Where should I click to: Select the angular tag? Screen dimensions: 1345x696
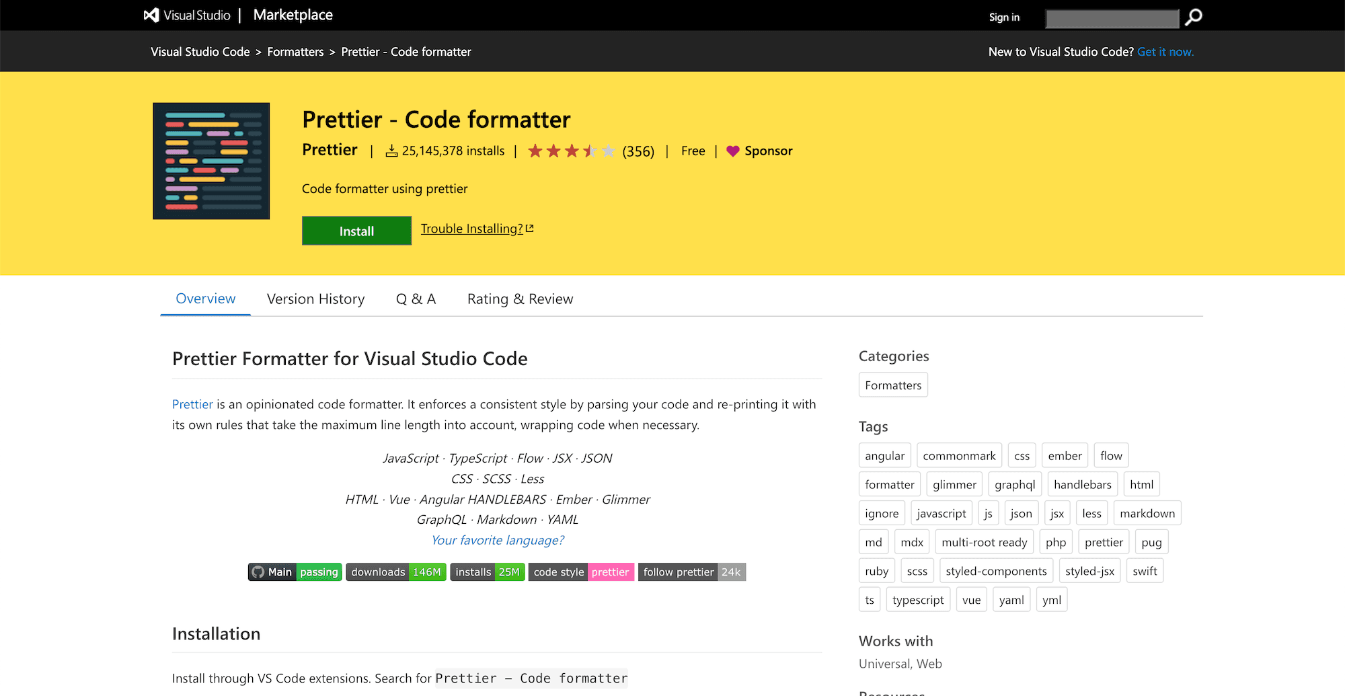click(x=884, y=456)
